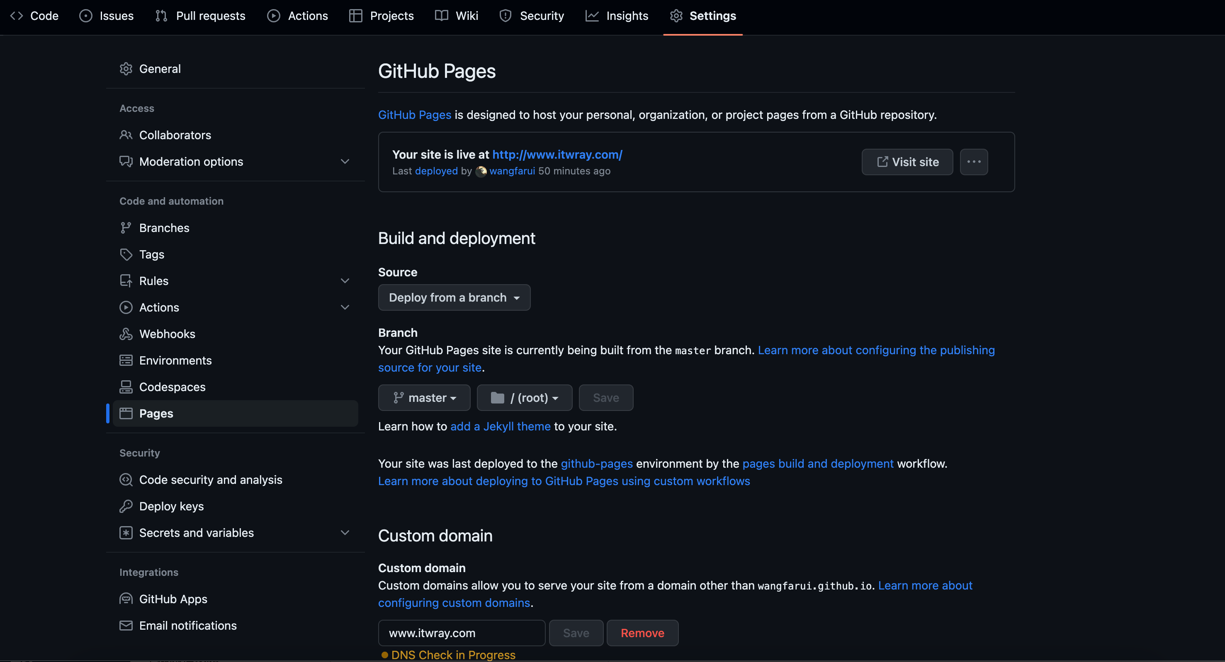The width and height of the screenshot is (1225, 662).
Task: Open the add a Jekyll theme link
Action: [x=500, y=426]
